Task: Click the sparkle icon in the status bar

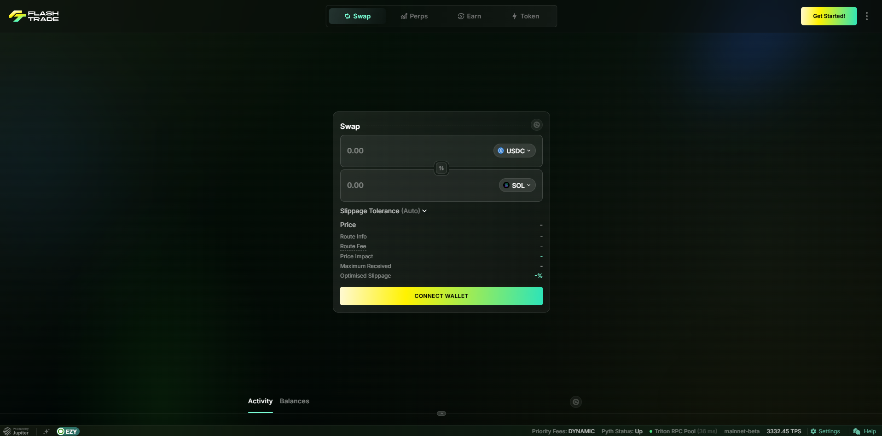Action: tap(46, 431)
